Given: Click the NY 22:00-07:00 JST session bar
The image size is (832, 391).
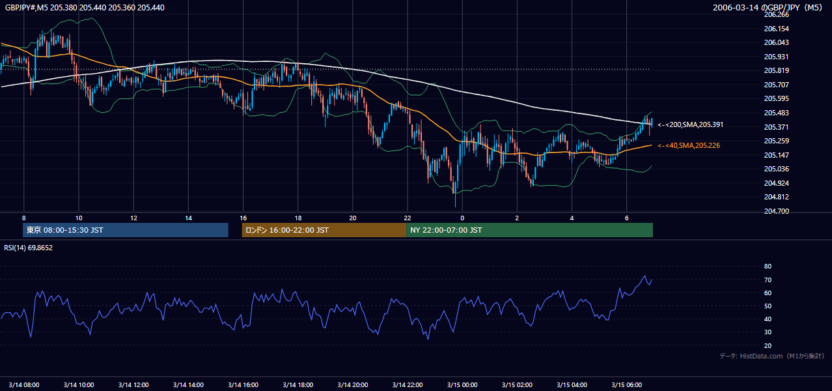Looking at the screenshot, I should pyautogui.click(x=529, y=230).
